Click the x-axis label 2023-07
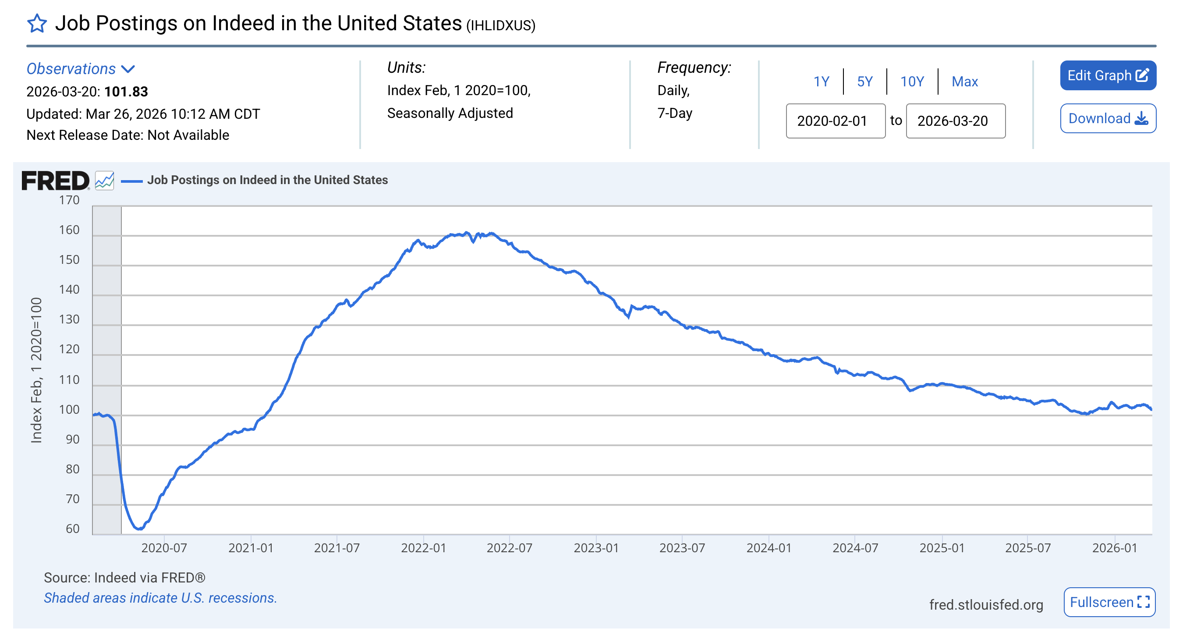 682,548
